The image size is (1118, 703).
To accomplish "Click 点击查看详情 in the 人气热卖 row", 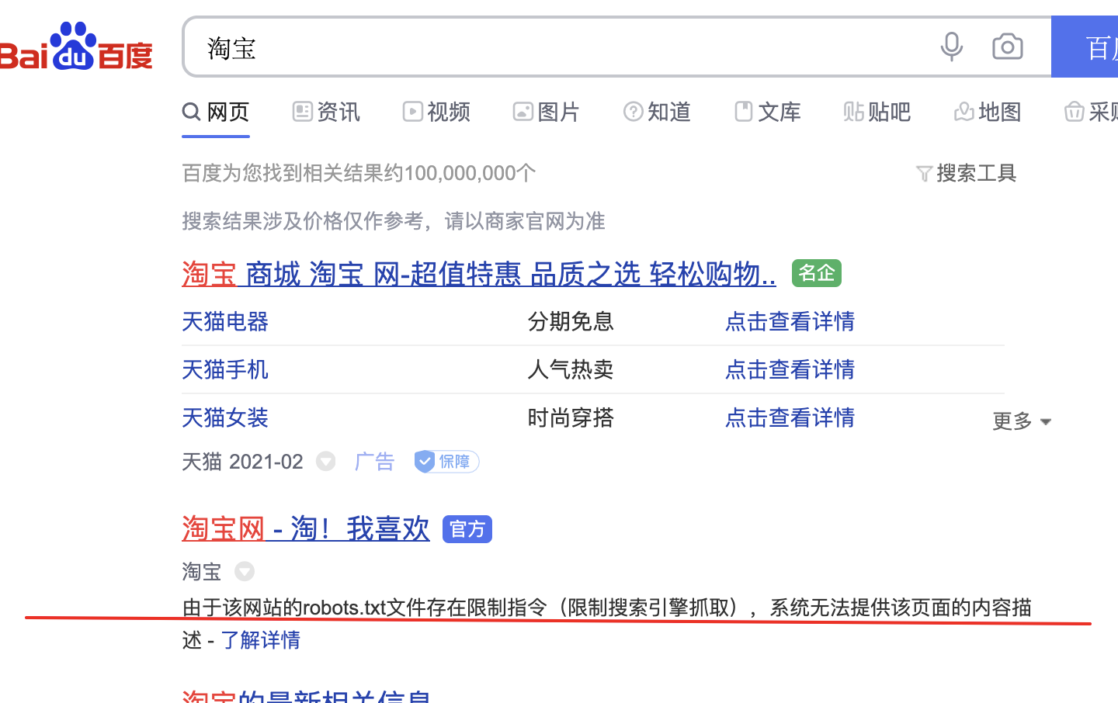I will pyautogui.click(x=790, y=369).
